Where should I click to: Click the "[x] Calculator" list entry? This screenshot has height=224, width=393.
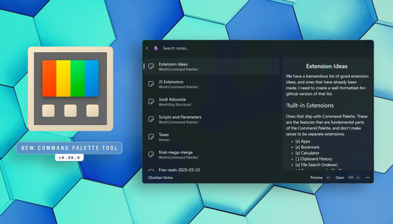[x=307, y=153]
